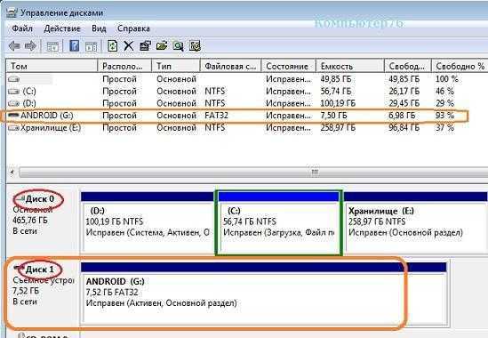The height and width of the screenshot is (338, 488).
Task: Click the 7,50 ГБ capacity cell
Action: click(x=333, y=116)
